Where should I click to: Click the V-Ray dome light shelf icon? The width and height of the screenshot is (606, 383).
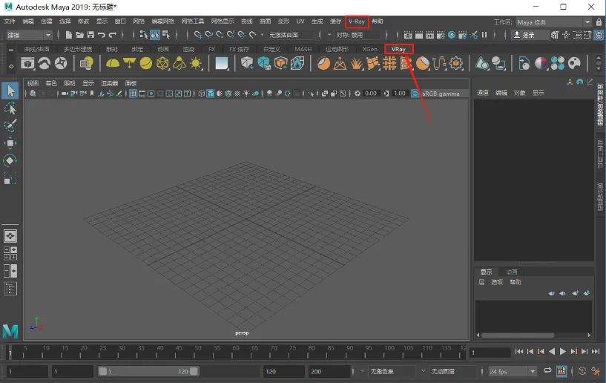[x=112, y=64]
